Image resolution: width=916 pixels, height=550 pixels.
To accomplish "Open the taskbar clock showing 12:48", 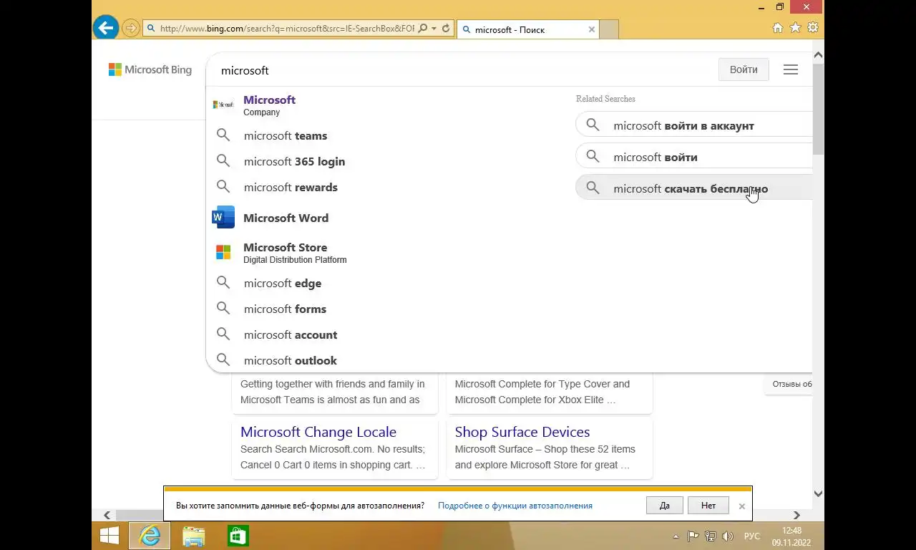I will pyautogui.click(x=791, y=536).
